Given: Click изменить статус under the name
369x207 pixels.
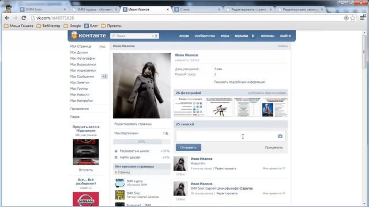Looking at the screenshot, I should (187, 60).
